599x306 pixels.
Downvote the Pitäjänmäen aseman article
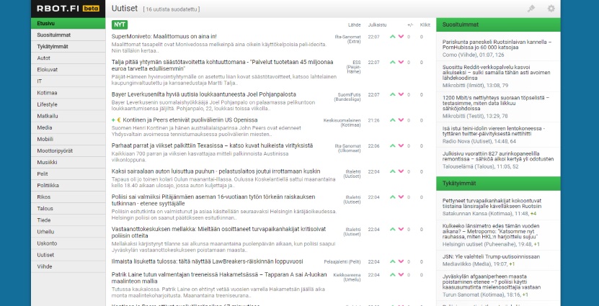tap(401, 197)
